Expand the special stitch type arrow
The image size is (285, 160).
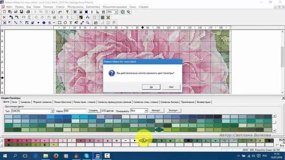point(54,23)
